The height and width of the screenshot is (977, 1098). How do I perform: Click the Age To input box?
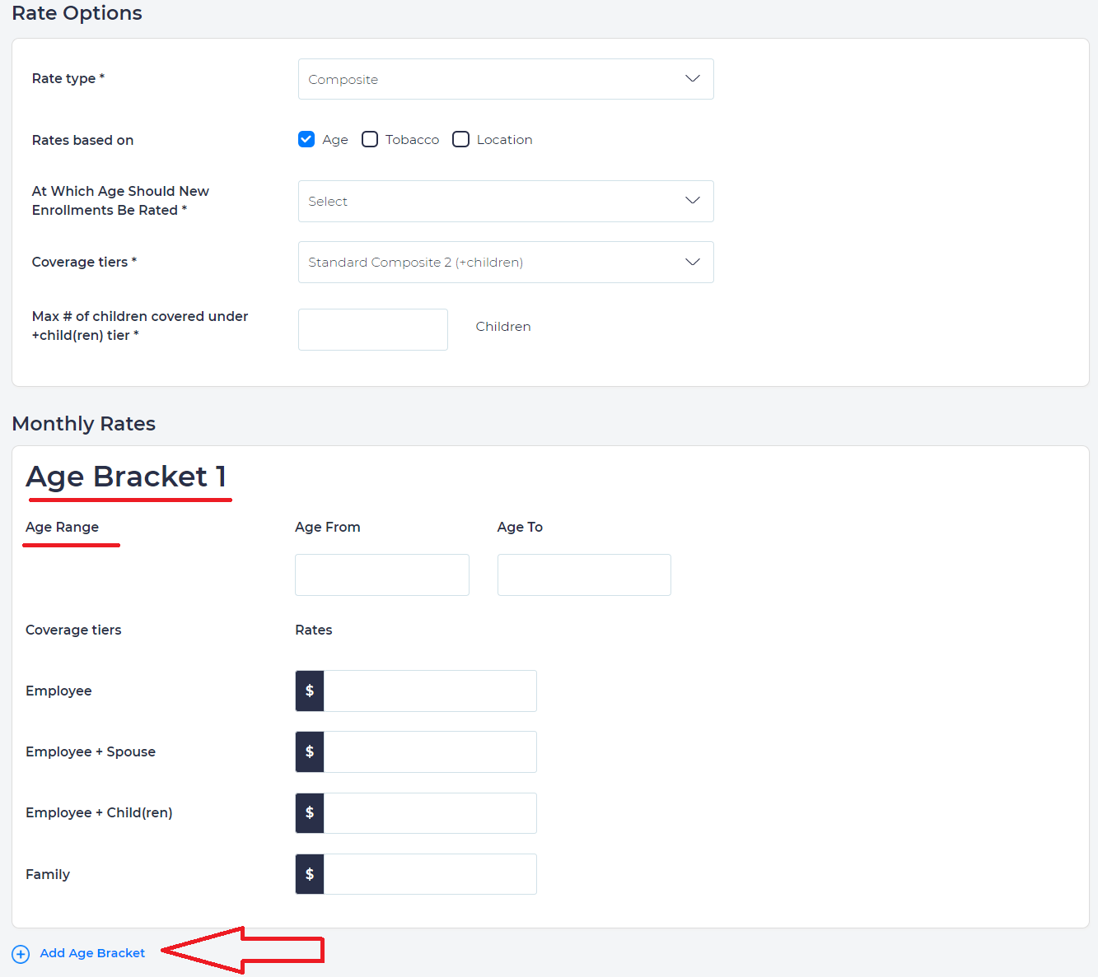coord(584,575)
